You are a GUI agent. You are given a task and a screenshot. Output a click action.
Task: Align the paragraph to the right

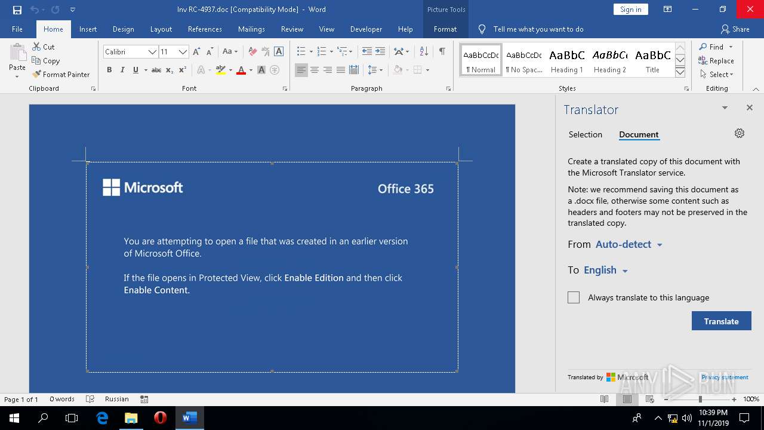coord(328,70)
